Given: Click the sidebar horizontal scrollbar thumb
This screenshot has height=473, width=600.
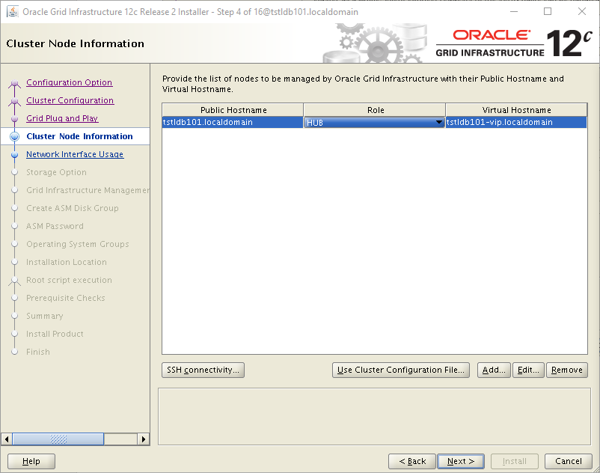Looking at the screenshot, I should 58,439.
